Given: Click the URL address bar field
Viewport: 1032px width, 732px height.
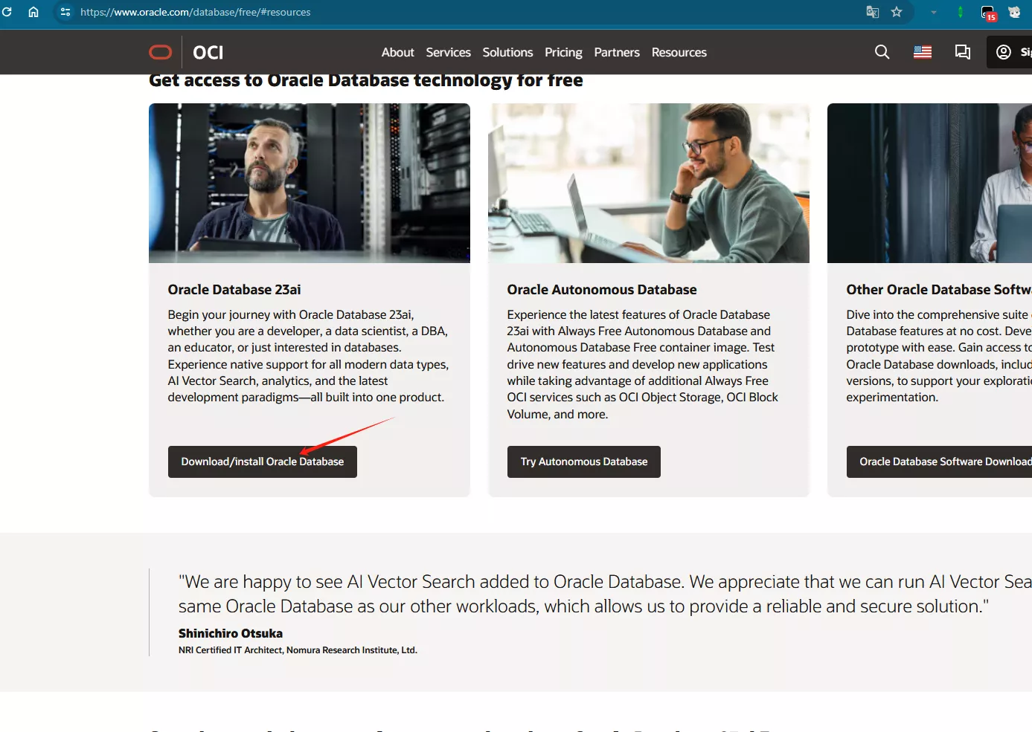Looking at the screenshot, I should 446,12.
